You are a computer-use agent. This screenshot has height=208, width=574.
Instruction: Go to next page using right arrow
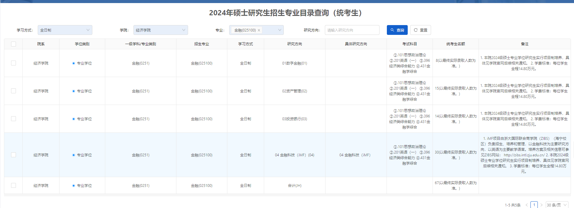tap(541, 205)
